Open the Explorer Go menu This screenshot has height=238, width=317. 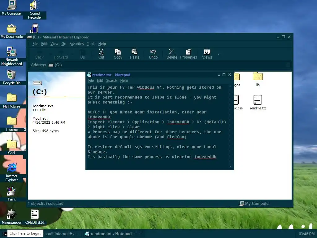[64, 44]
